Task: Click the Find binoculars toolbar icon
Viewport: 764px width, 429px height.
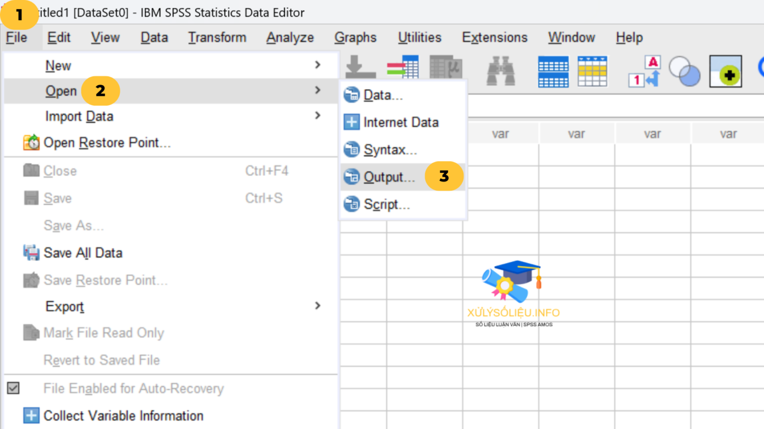Action: click(x=500, y=71)
